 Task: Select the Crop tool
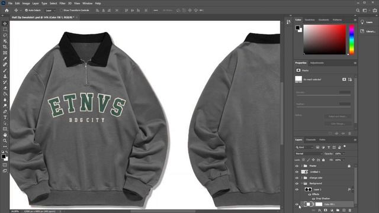coord(5,47)
